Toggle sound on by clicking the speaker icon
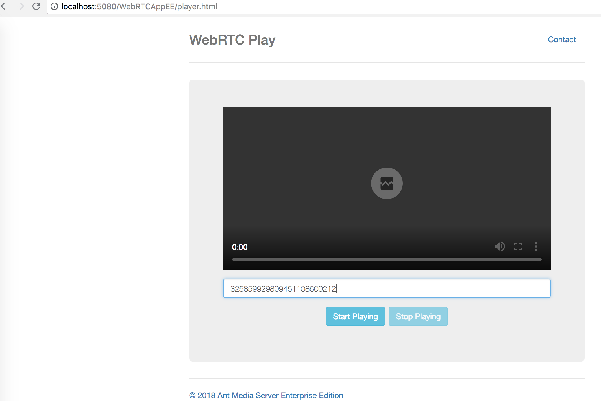Screen dimensions: 601x401 [500, 247]
